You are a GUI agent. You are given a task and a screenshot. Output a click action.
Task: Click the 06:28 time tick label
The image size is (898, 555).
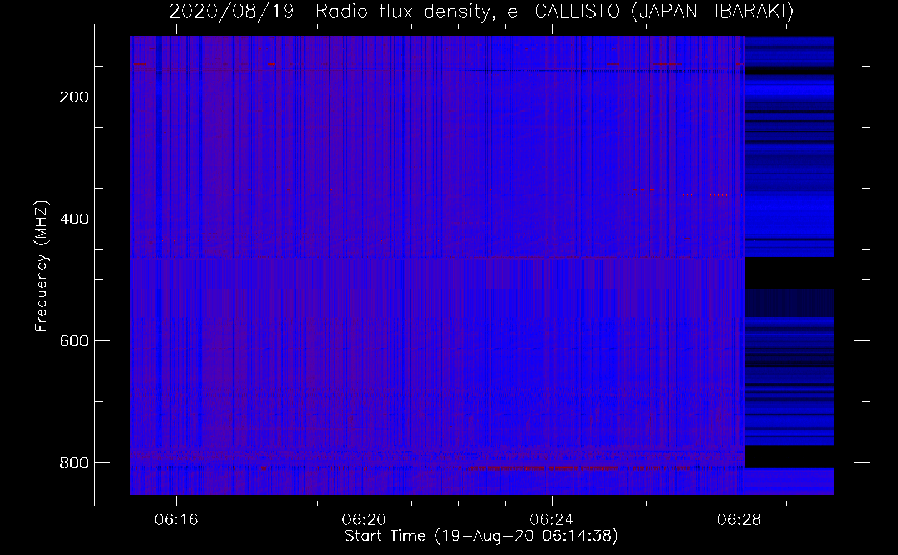click(x=739, y=519)
